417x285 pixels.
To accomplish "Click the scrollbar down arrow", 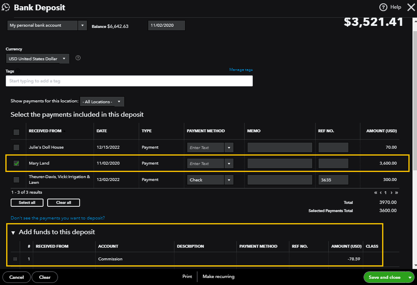I will 414,265.
